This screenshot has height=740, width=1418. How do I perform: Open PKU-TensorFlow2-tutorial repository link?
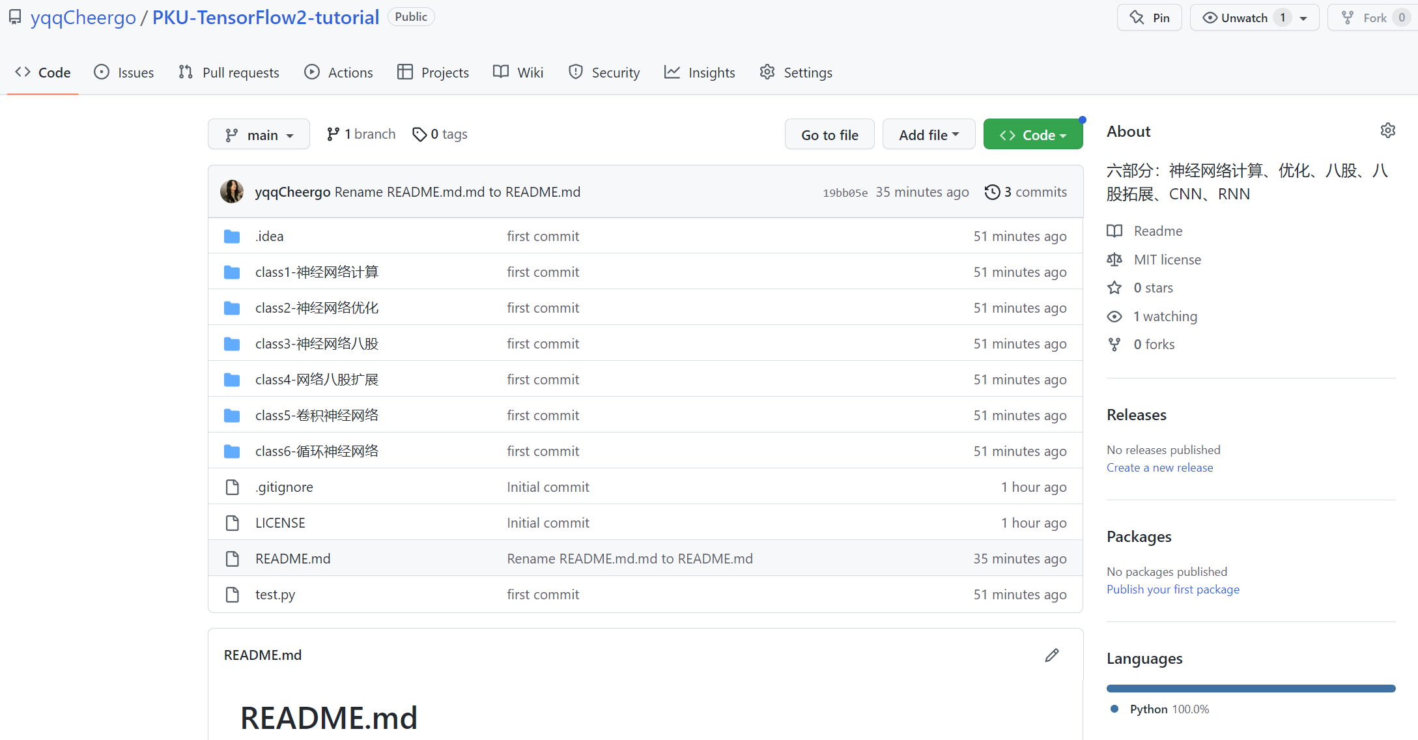[266, 18]
